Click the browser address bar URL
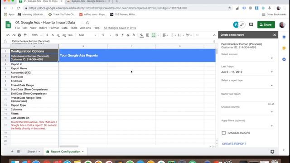Image resolution: width=290 pixels, height=163 pixels. (x=108, y=8)
